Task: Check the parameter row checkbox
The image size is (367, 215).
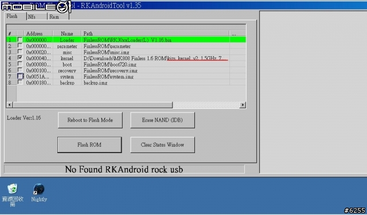Action: (x=20, y=46)
